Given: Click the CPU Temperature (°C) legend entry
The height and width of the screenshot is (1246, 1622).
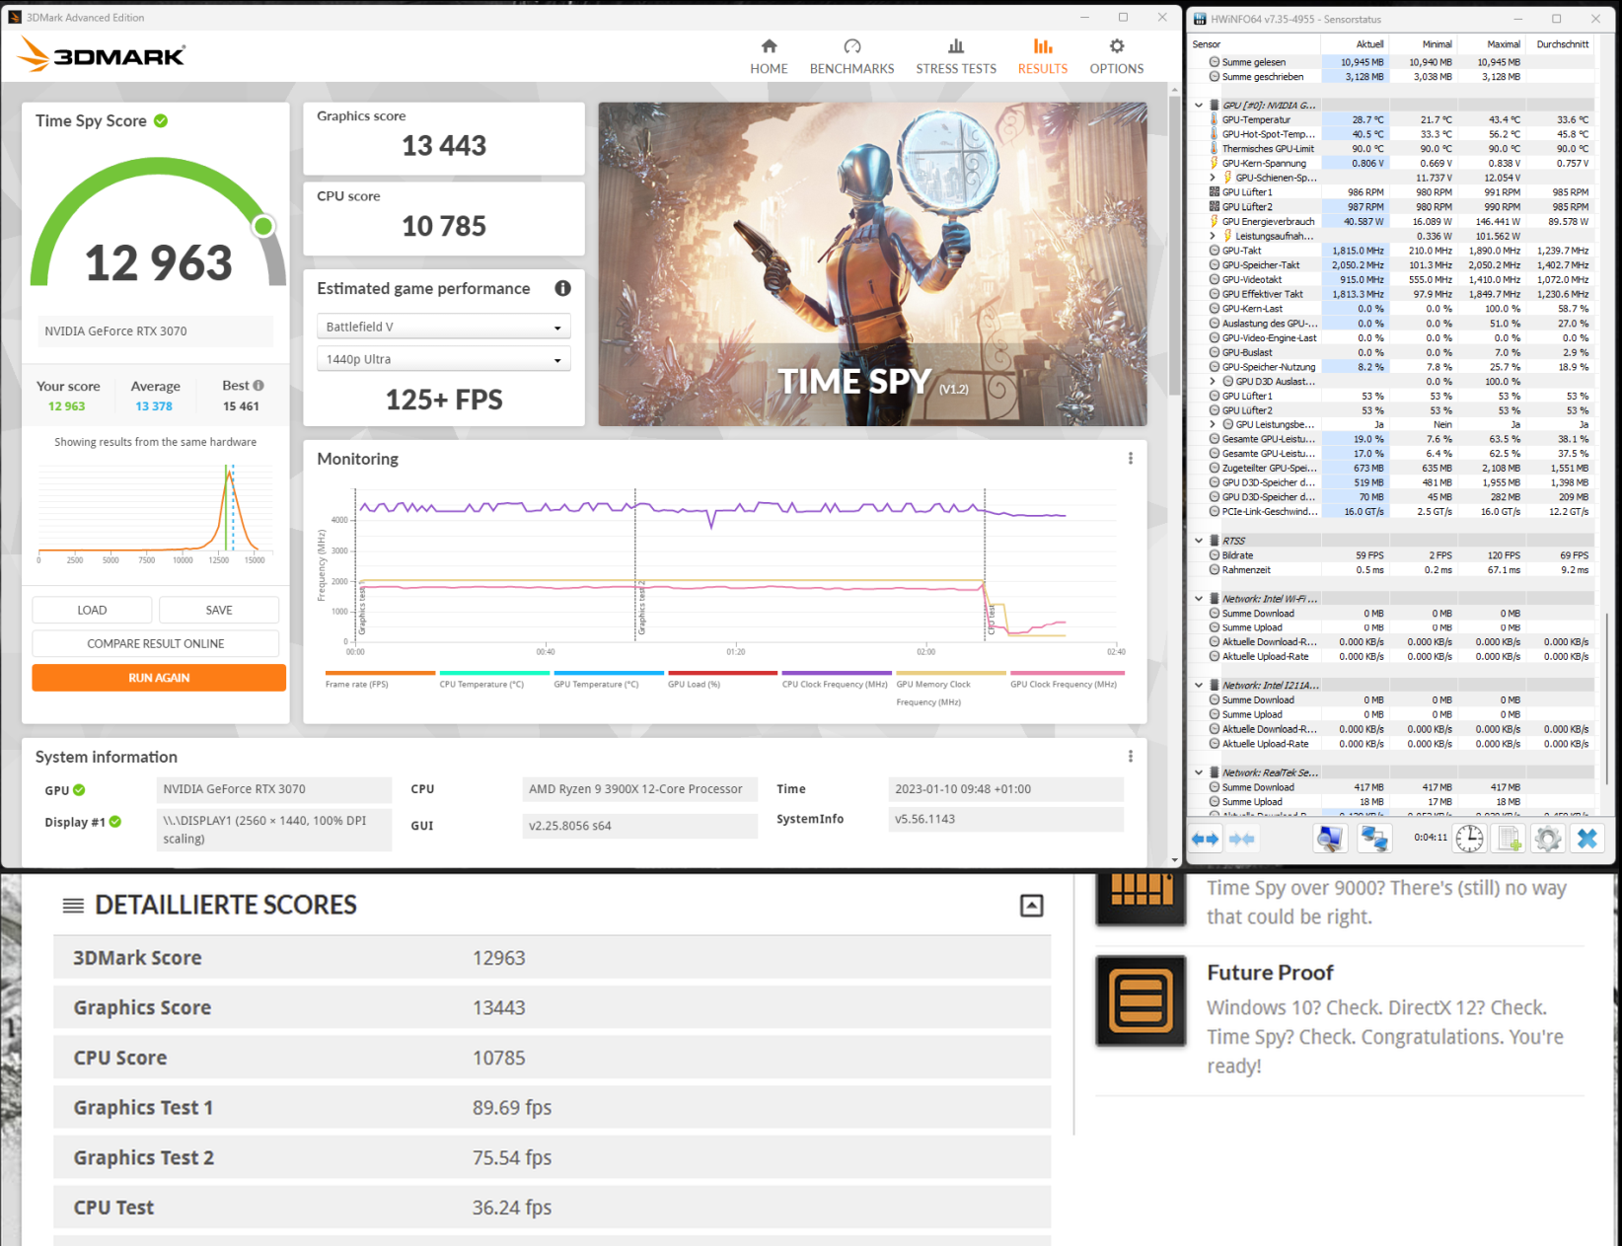Looking at the screenshot, I should tap(494, 681).
